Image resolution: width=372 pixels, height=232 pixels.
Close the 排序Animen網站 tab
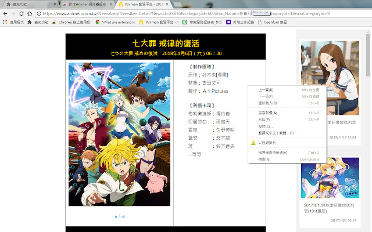pos(111,4)
